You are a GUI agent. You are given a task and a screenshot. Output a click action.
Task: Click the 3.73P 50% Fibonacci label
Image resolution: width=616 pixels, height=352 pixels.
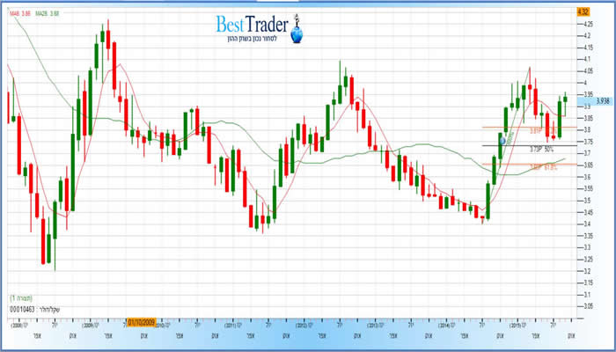pyautogui.click(x=540, y=150)
